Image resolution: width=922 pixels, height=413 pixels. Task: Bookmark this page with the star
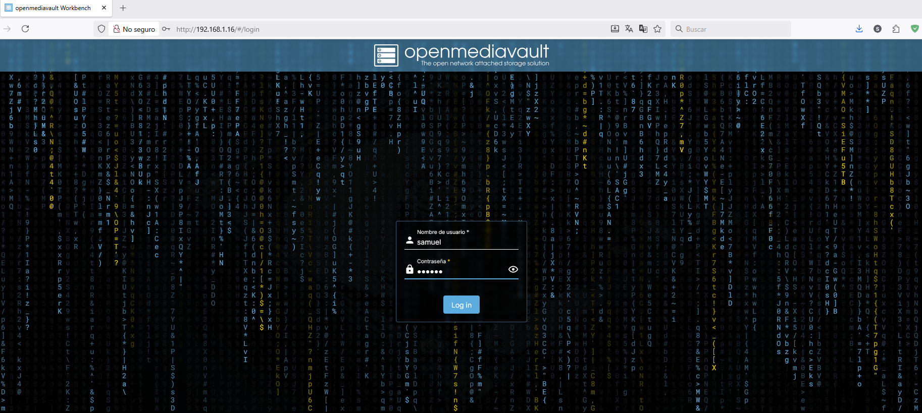click(657, 29)
